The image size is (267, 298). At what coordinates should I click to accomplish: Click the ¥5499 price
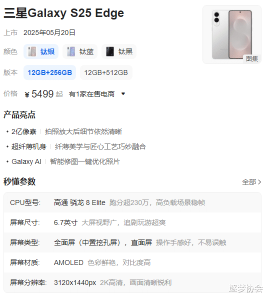tap(39, 94)
